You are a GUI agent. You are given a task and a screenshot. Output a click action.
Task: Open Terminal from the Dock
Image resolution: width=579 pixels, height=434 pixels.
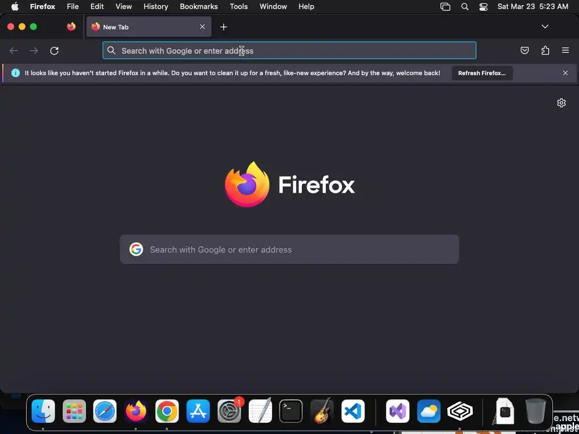tap(291, 411)
